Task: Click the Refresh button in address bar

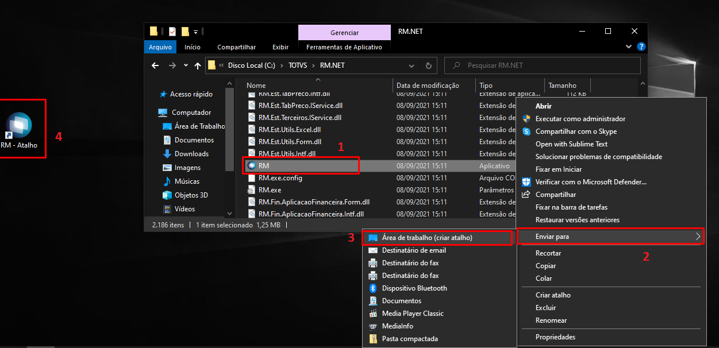Action: point(428,65)
